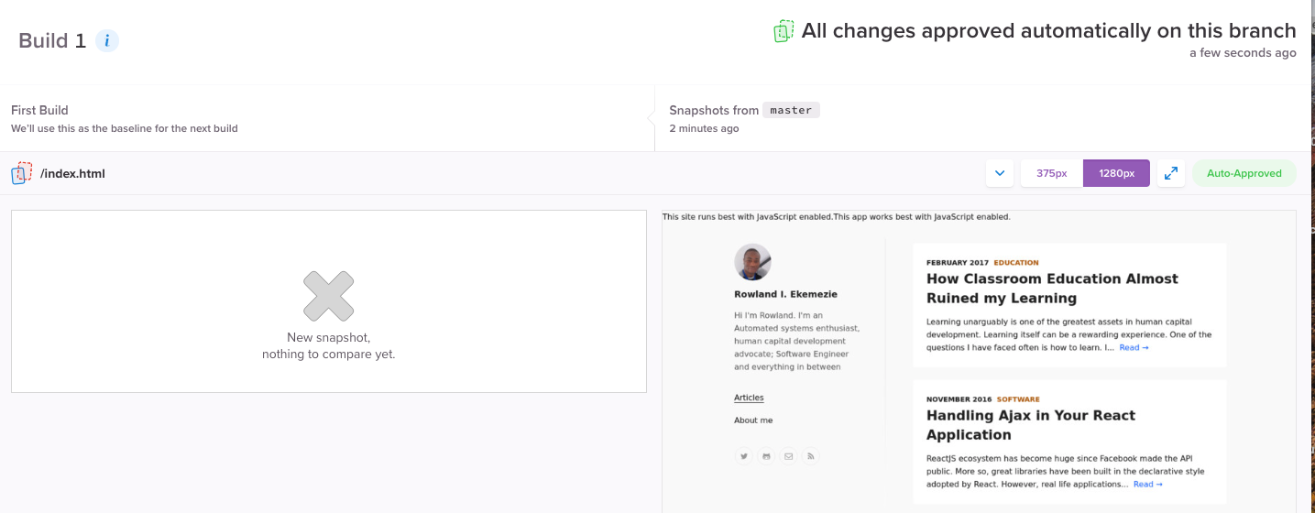1315x513 pixels.
Task: Click Rowland's profile avatar thumbnail
Action: click(752, 262)
